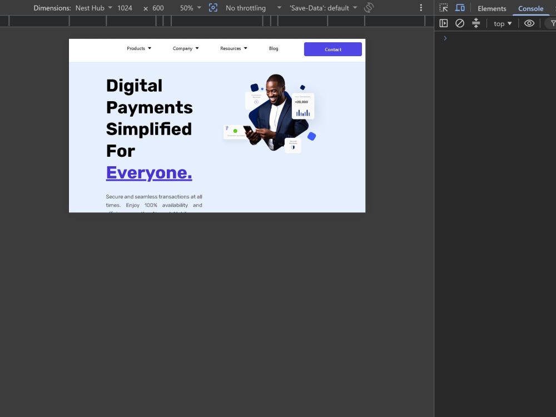Click the rotate device icon

click(x=369, y=7)
